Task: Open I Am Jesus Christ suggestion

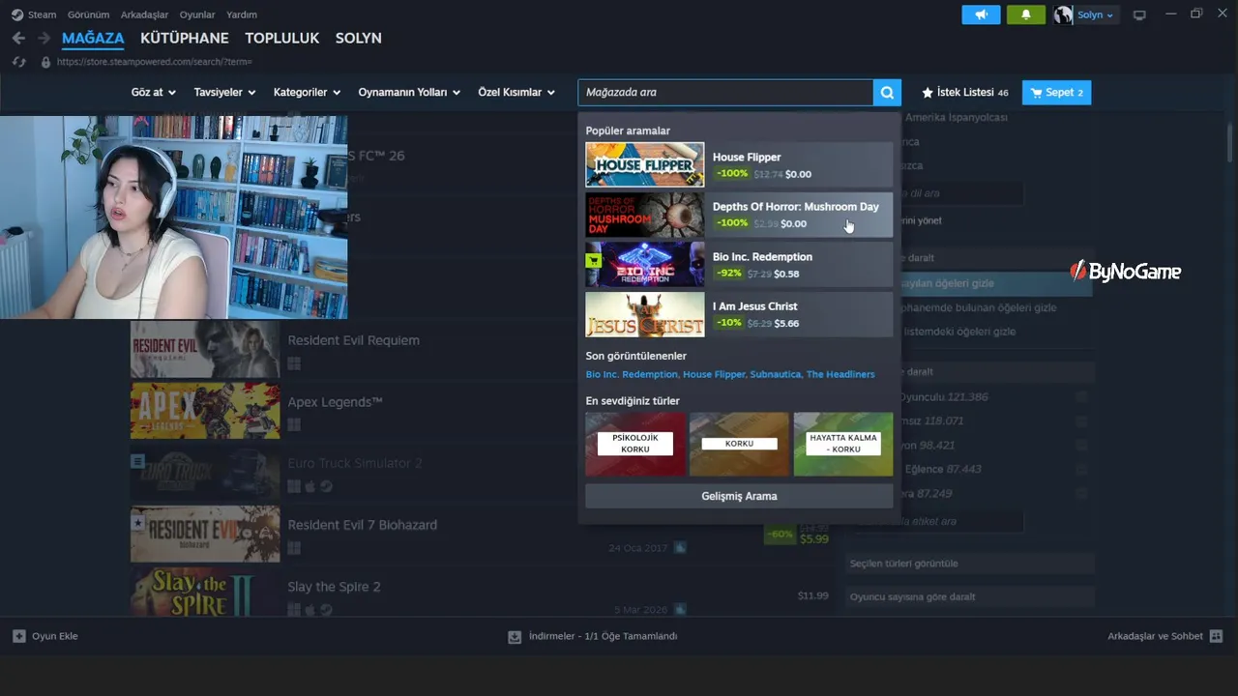Action: [x=739, y=314]
